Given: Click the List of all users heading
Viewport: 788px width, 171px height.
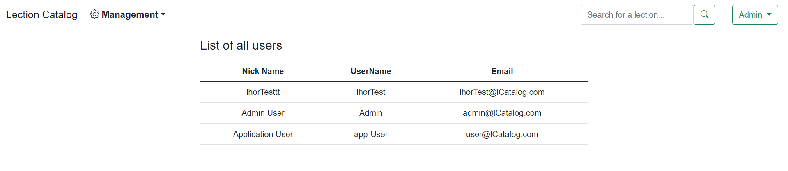Looking at the screenshot, I should [x=241, y=45].
